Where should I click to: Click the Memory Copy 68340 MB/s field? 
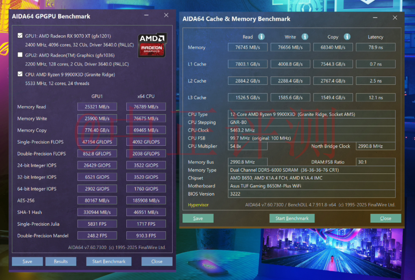pyautogui.click(x=333, y=47)
